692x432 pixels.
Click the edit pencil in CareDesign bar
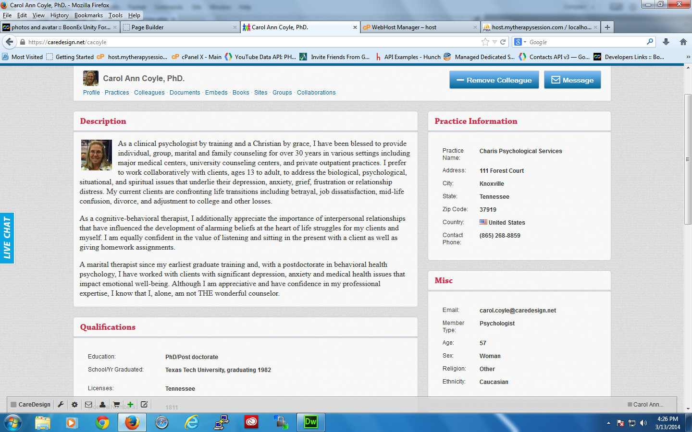[144, 405]
